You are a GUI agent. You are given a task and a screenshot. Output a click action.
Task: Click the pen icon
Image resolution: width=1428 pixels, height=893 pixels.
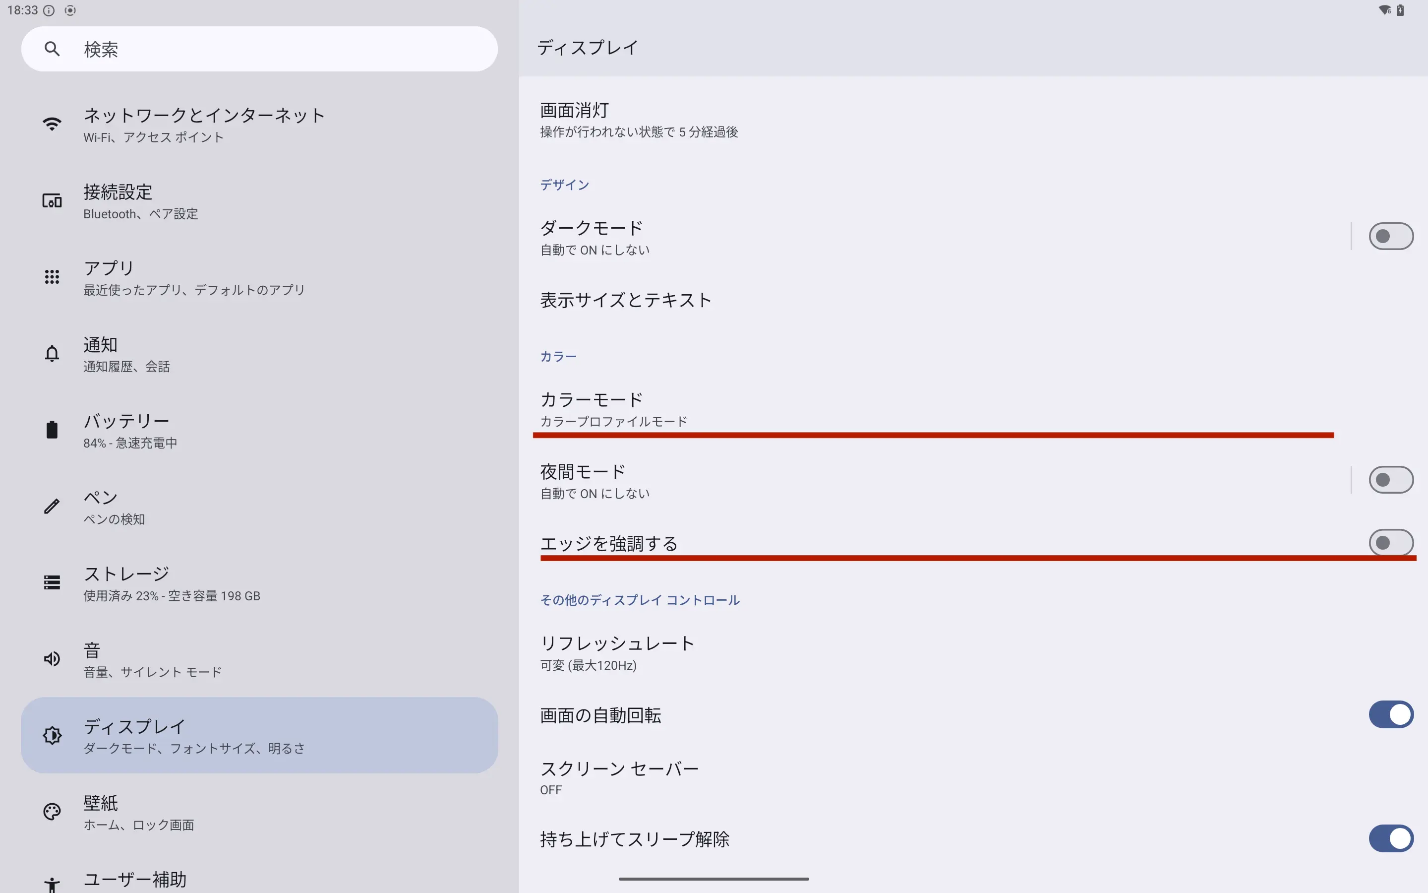[x=52, y=506]
